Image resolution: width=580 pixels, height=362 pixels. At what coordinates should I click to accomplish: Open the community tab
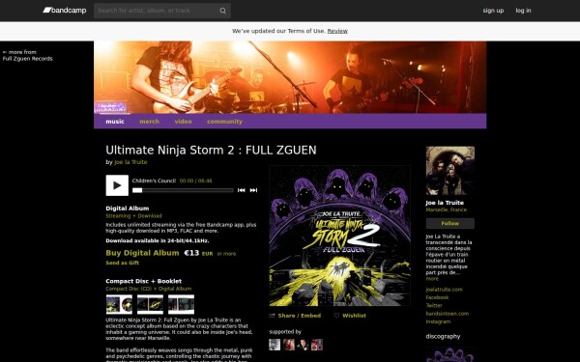tap(224, 122)
